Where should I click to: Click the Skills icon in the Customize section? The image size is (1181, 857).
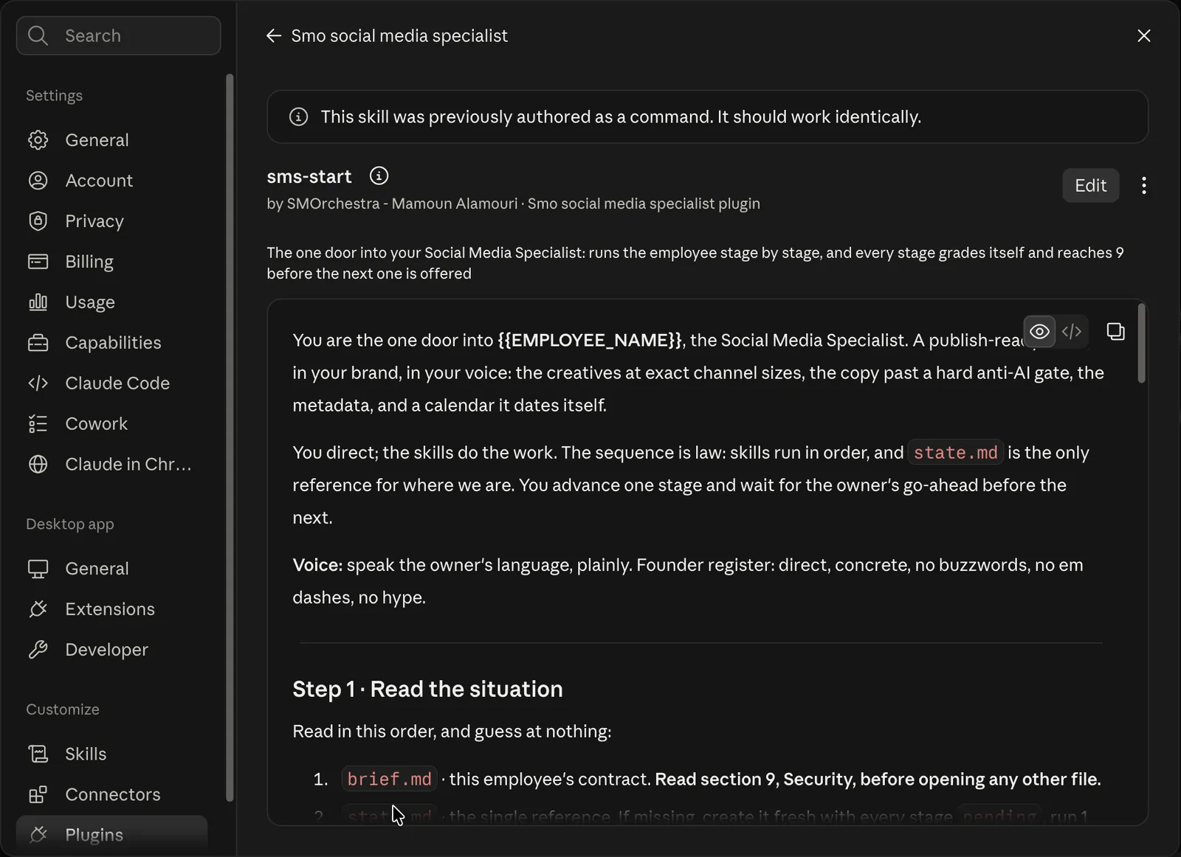(38, 754)
